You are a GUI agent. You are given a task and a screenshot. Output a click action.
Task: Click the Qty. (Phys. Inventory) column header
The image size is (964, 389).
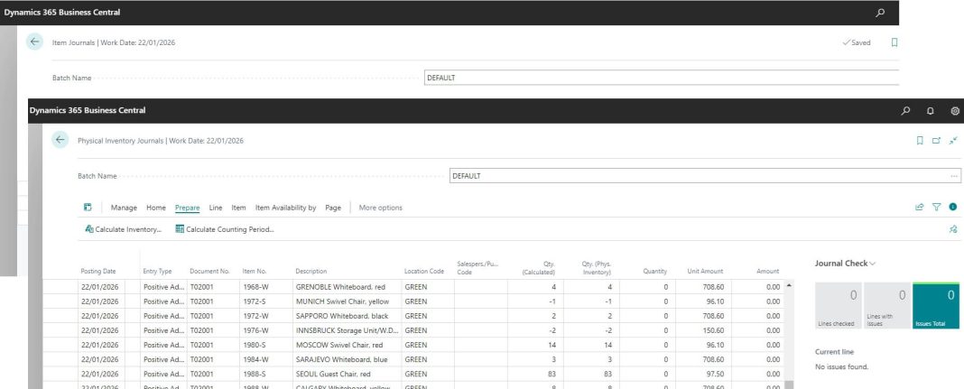tap(597, 268)
